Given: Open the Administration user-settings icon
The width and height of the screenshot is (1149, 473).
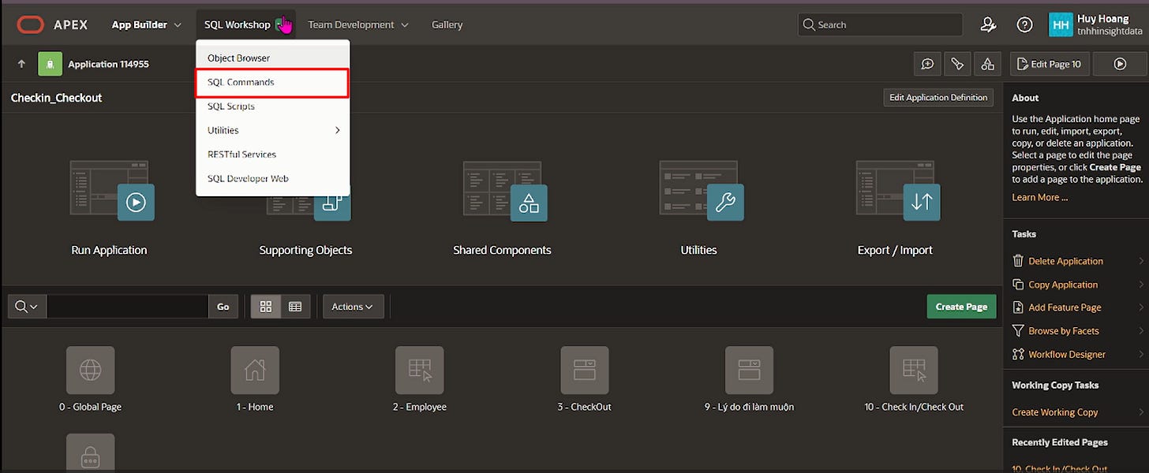Looking at the screenshot, I should coord(988,24).
